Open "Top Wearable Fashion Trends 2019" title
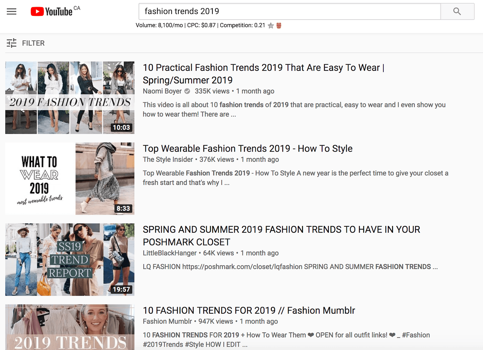This screenshot has width=483, height=350. coord(248,148)
